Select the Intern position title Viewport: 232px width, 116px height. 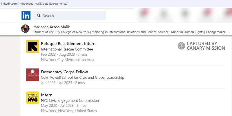coord(47,95)
